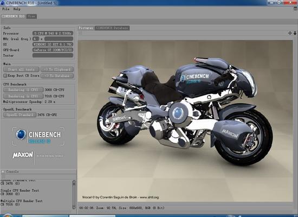Click the OS info field
The image size is (298, 217).
point(53,44)
